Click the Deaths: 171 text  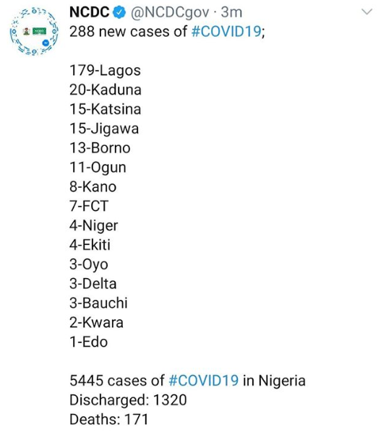click(x=109, y=420)
